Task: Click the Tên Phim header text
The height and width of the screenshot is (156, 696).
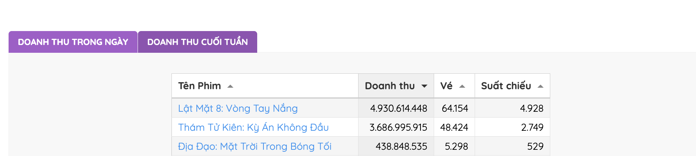Action: pyautogui.click(x=200, y=86)
